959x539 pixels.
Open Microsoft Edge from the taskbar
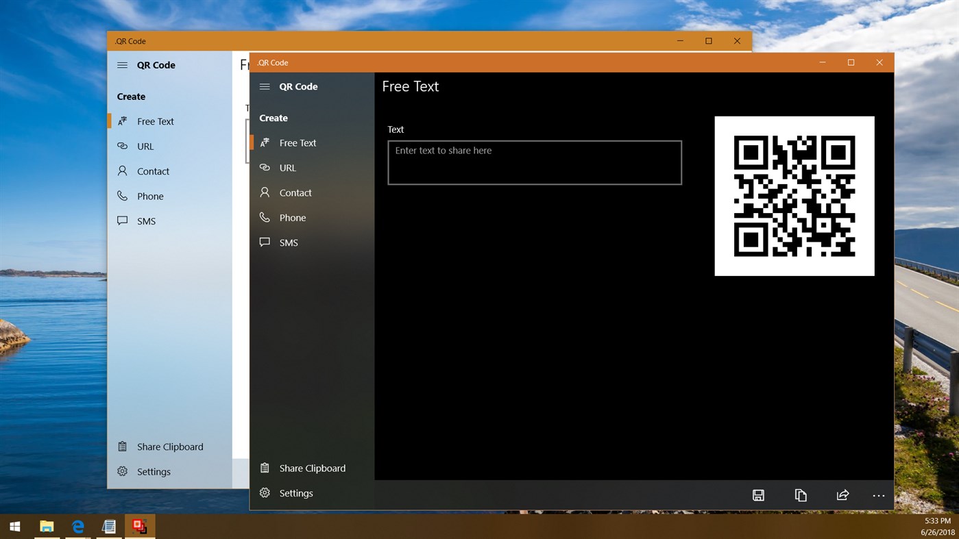(77, 526)
